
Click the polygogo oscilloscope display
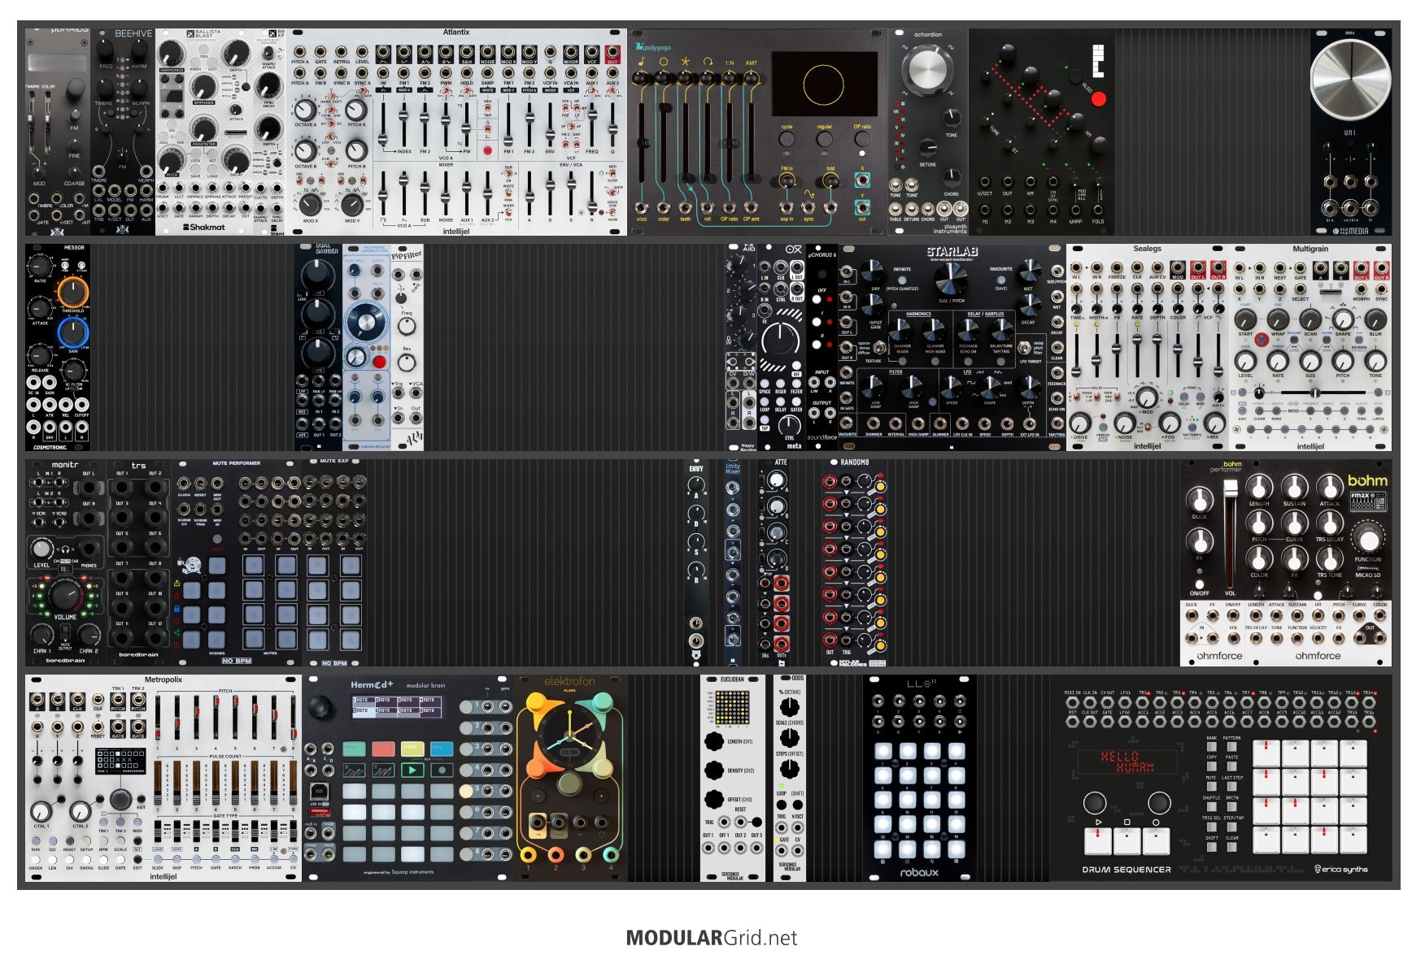[824, 85]
